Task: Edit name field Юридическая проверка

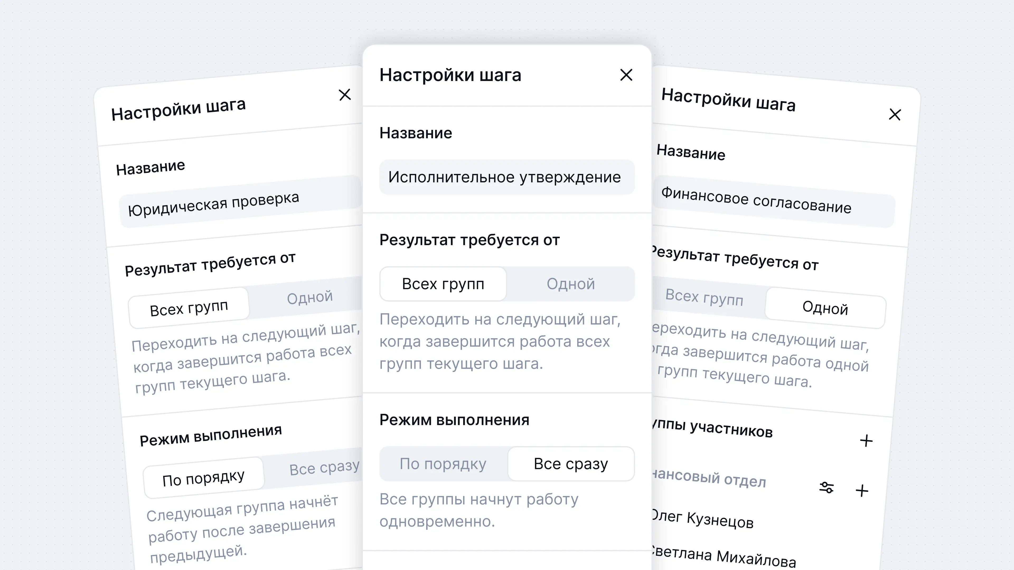Action: tap(241, 201)
